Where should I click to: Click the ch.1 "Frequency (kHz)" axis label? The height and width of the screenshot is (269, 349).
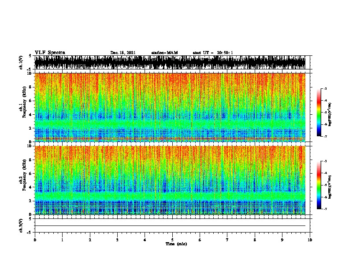click(24, 102)
